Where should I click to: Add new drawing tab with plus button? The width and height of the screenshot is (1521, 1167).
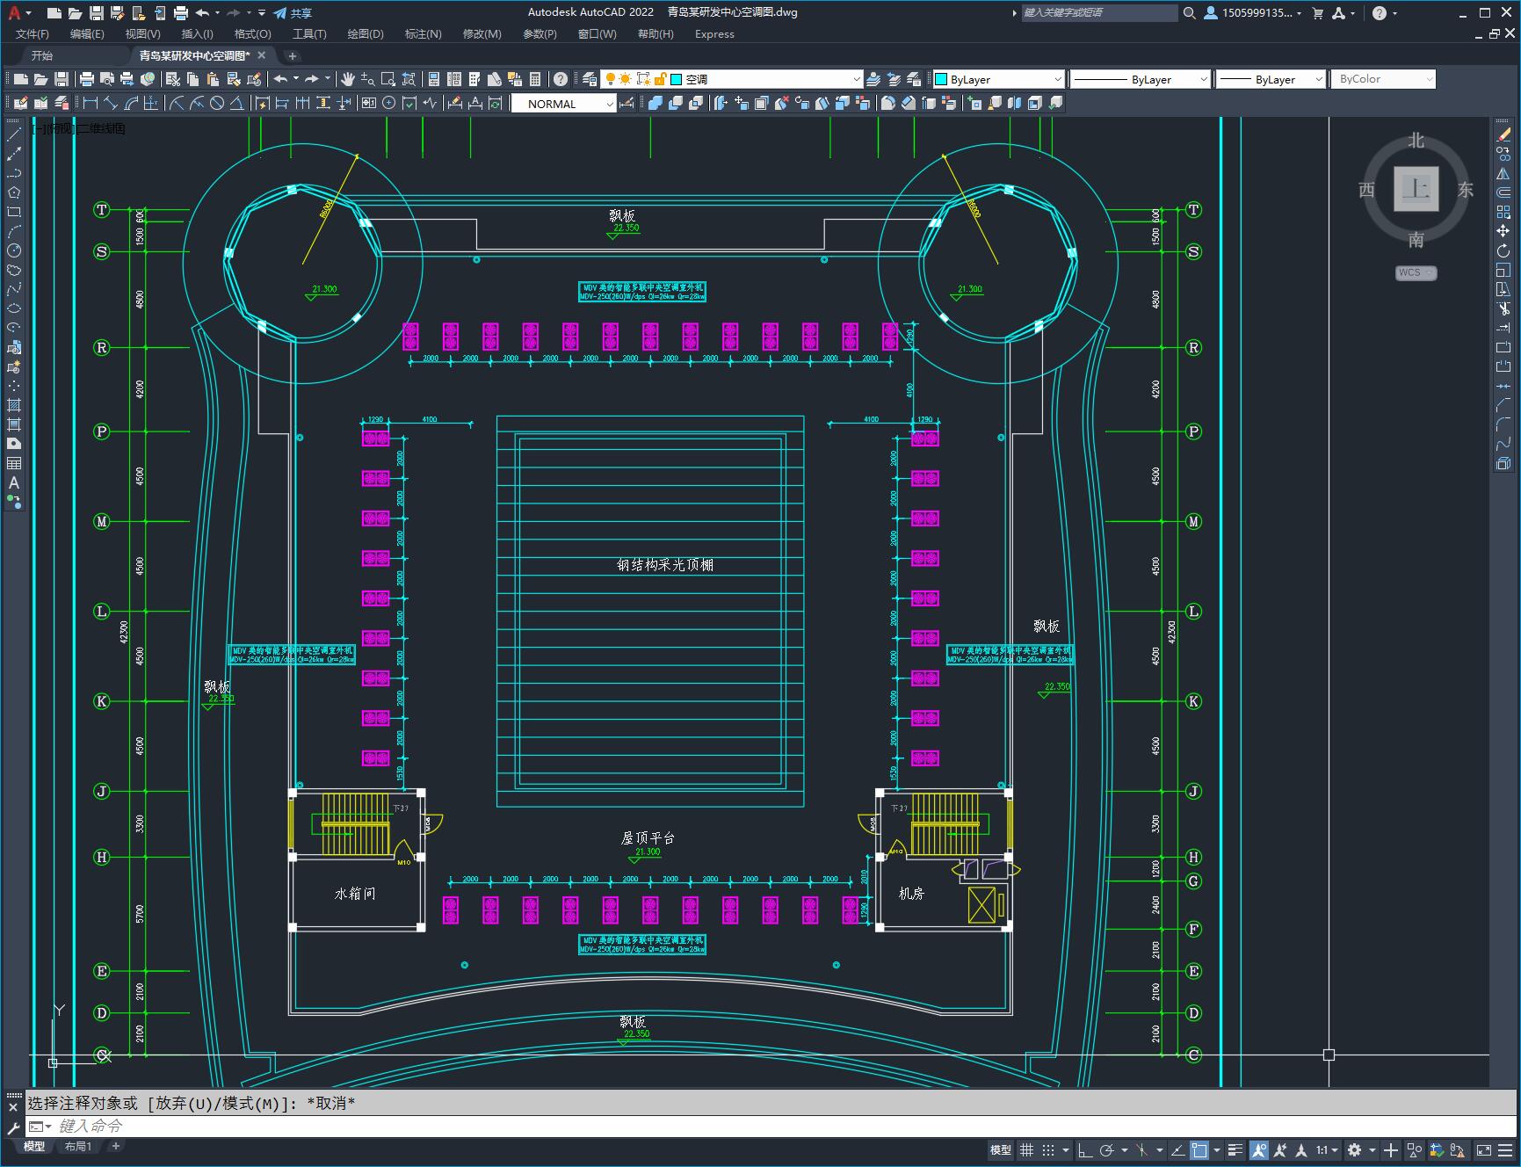(x=293, y=55)
